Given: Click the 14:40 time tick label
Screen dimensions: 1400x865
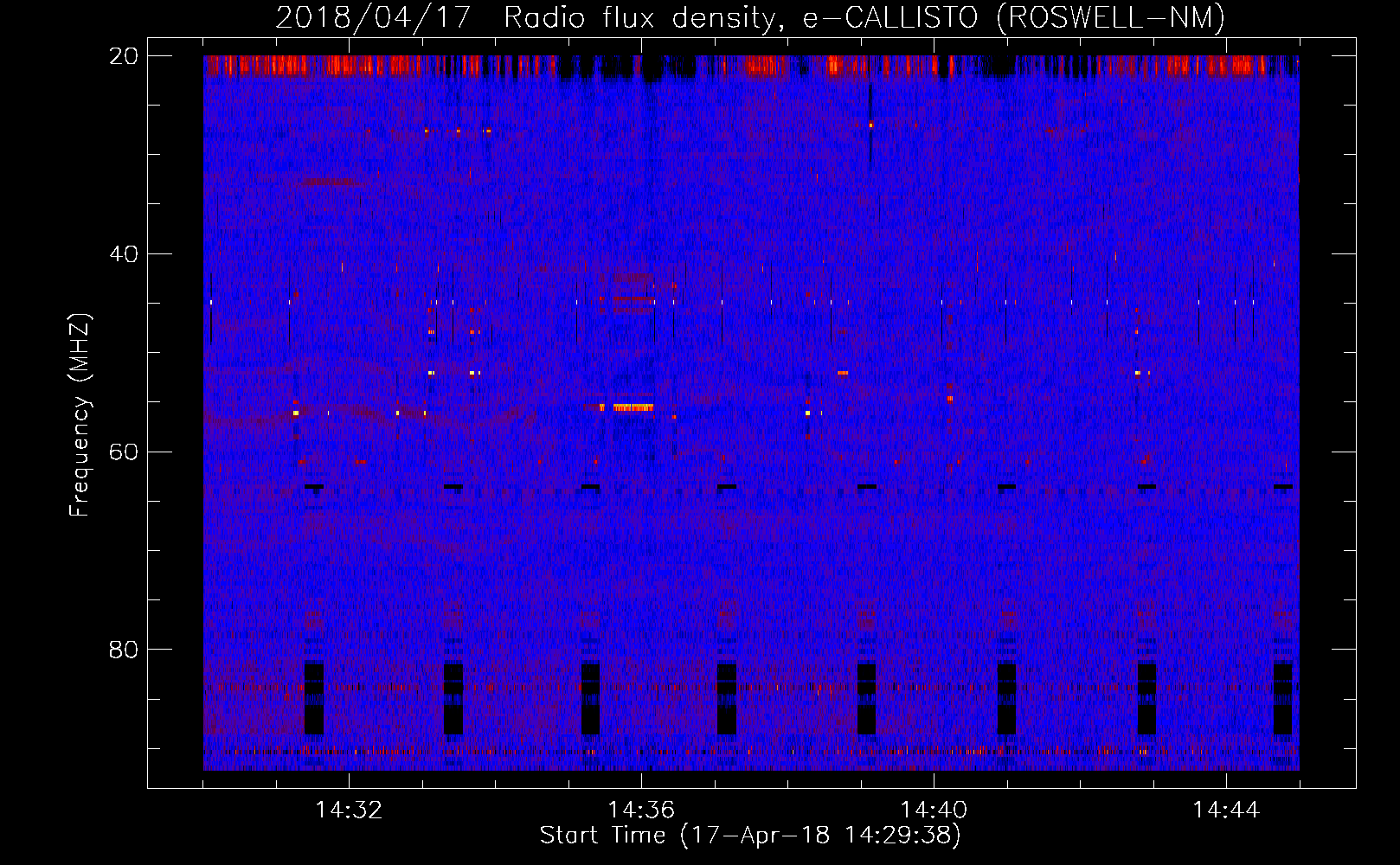Looking at the screenshot, I should coord(934,811).
